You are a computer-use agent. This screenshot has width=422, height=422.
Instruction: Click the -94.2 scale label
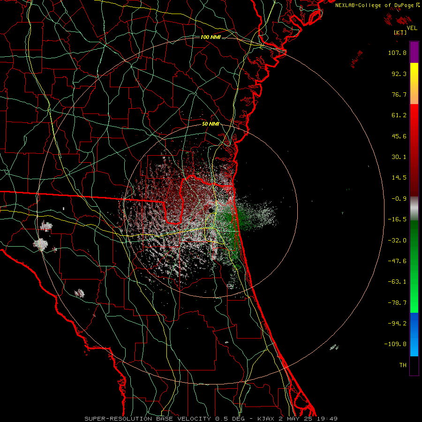click(x=397, y=324)
